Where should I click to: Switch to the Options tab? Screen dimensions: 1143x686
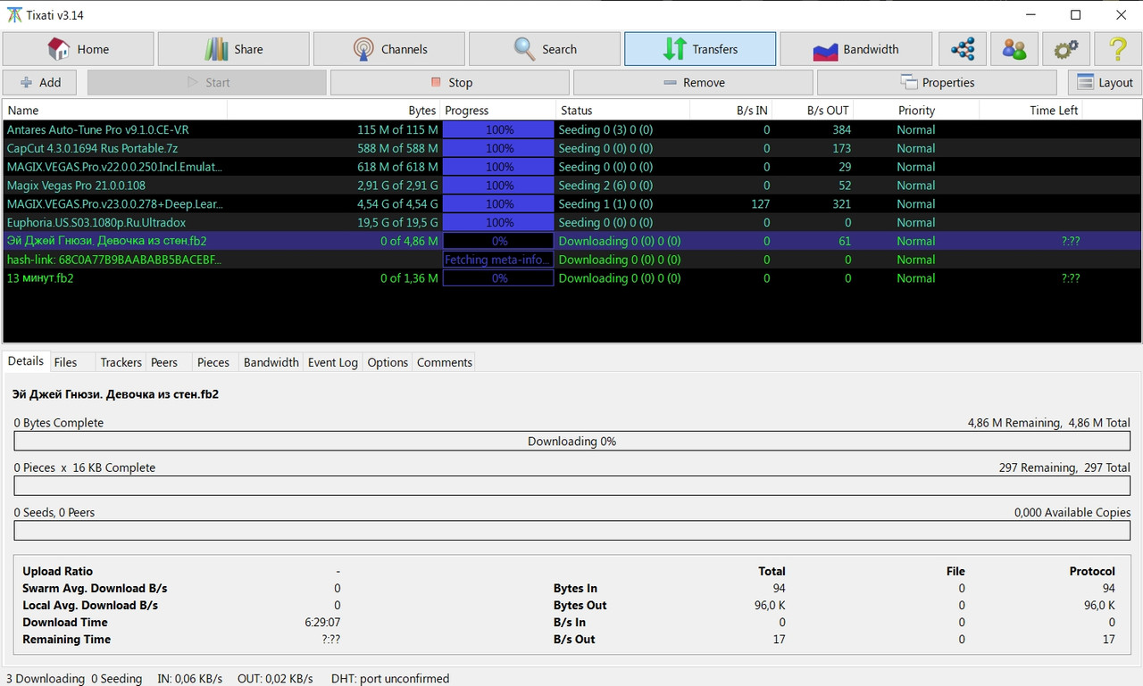(388, 362)
